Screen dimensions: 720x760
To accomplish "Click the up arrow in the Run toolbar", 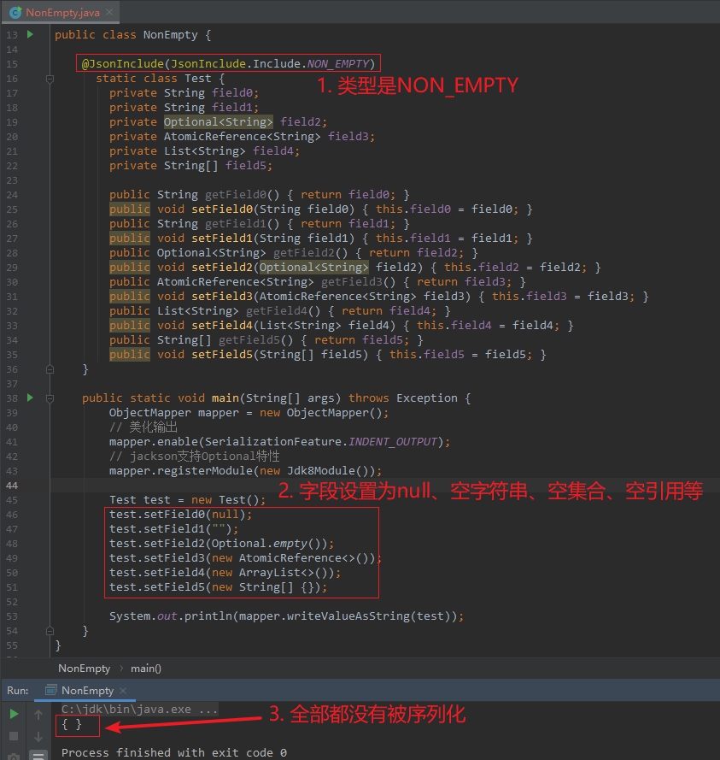I will (x=38, y=714).
